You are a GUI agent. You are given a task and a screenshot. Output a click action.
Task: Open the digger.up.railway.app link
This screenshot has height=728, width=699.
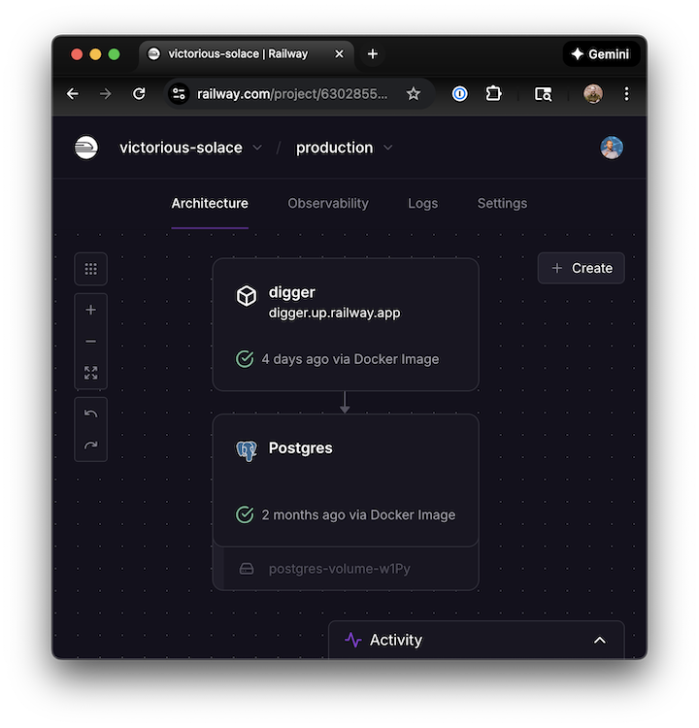click(334, 313)
